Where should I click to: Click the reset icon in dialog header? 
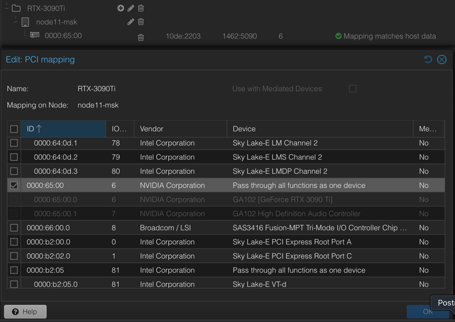click(428, 59)
